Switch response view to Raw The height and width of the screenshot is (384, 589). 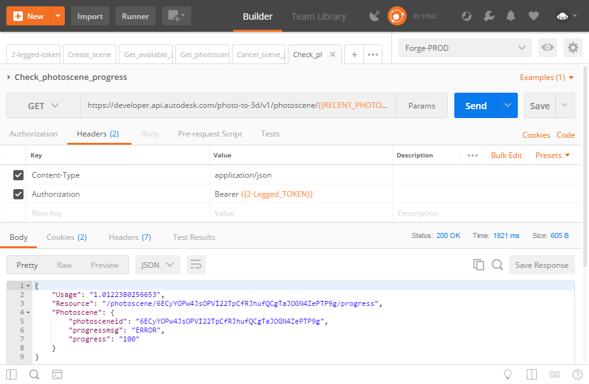point(64,265)
